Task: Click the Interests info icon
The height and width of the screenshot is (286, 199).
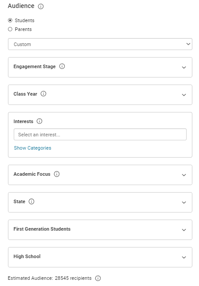Action: tap(39, 121)
